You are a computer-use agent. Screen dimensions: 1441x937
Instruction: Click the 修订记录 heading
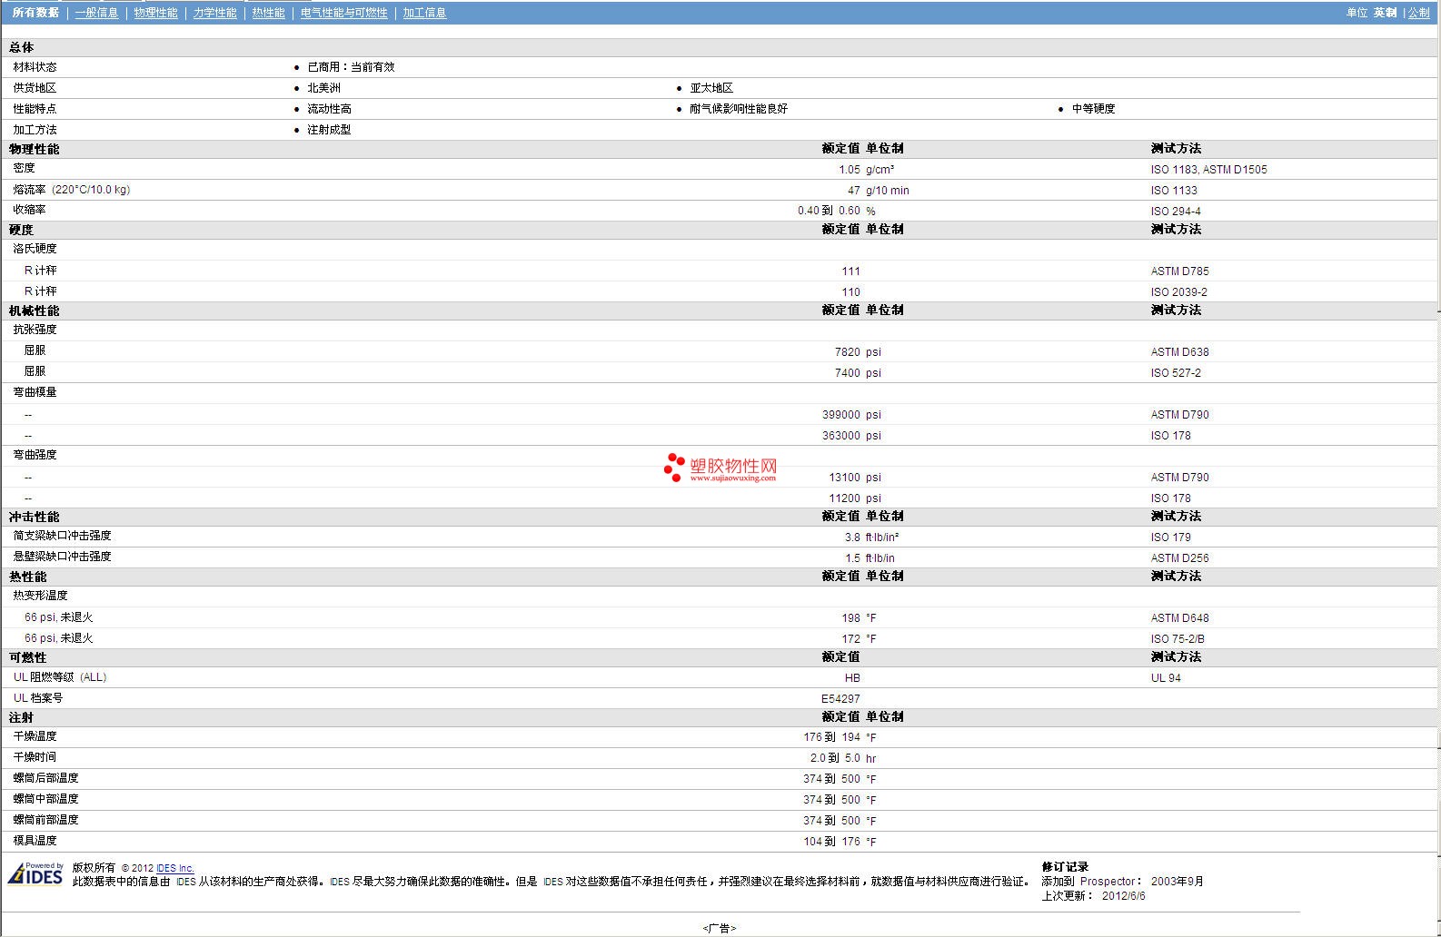(x=1065, y=867)
